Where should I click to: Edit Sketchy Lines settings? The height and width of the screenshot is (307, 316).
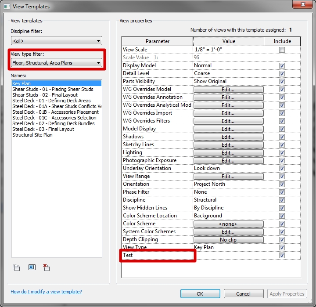[228, 144]
